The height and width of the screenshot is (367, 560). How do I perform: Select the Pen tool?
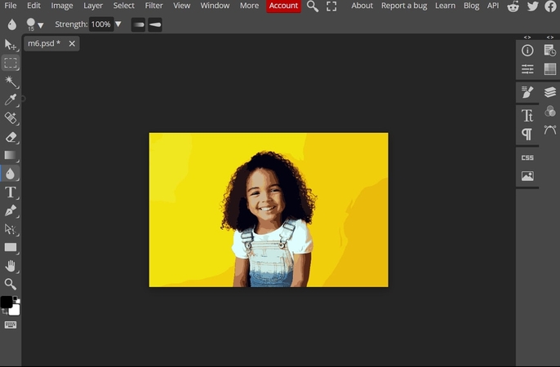(x=11, y=210)
